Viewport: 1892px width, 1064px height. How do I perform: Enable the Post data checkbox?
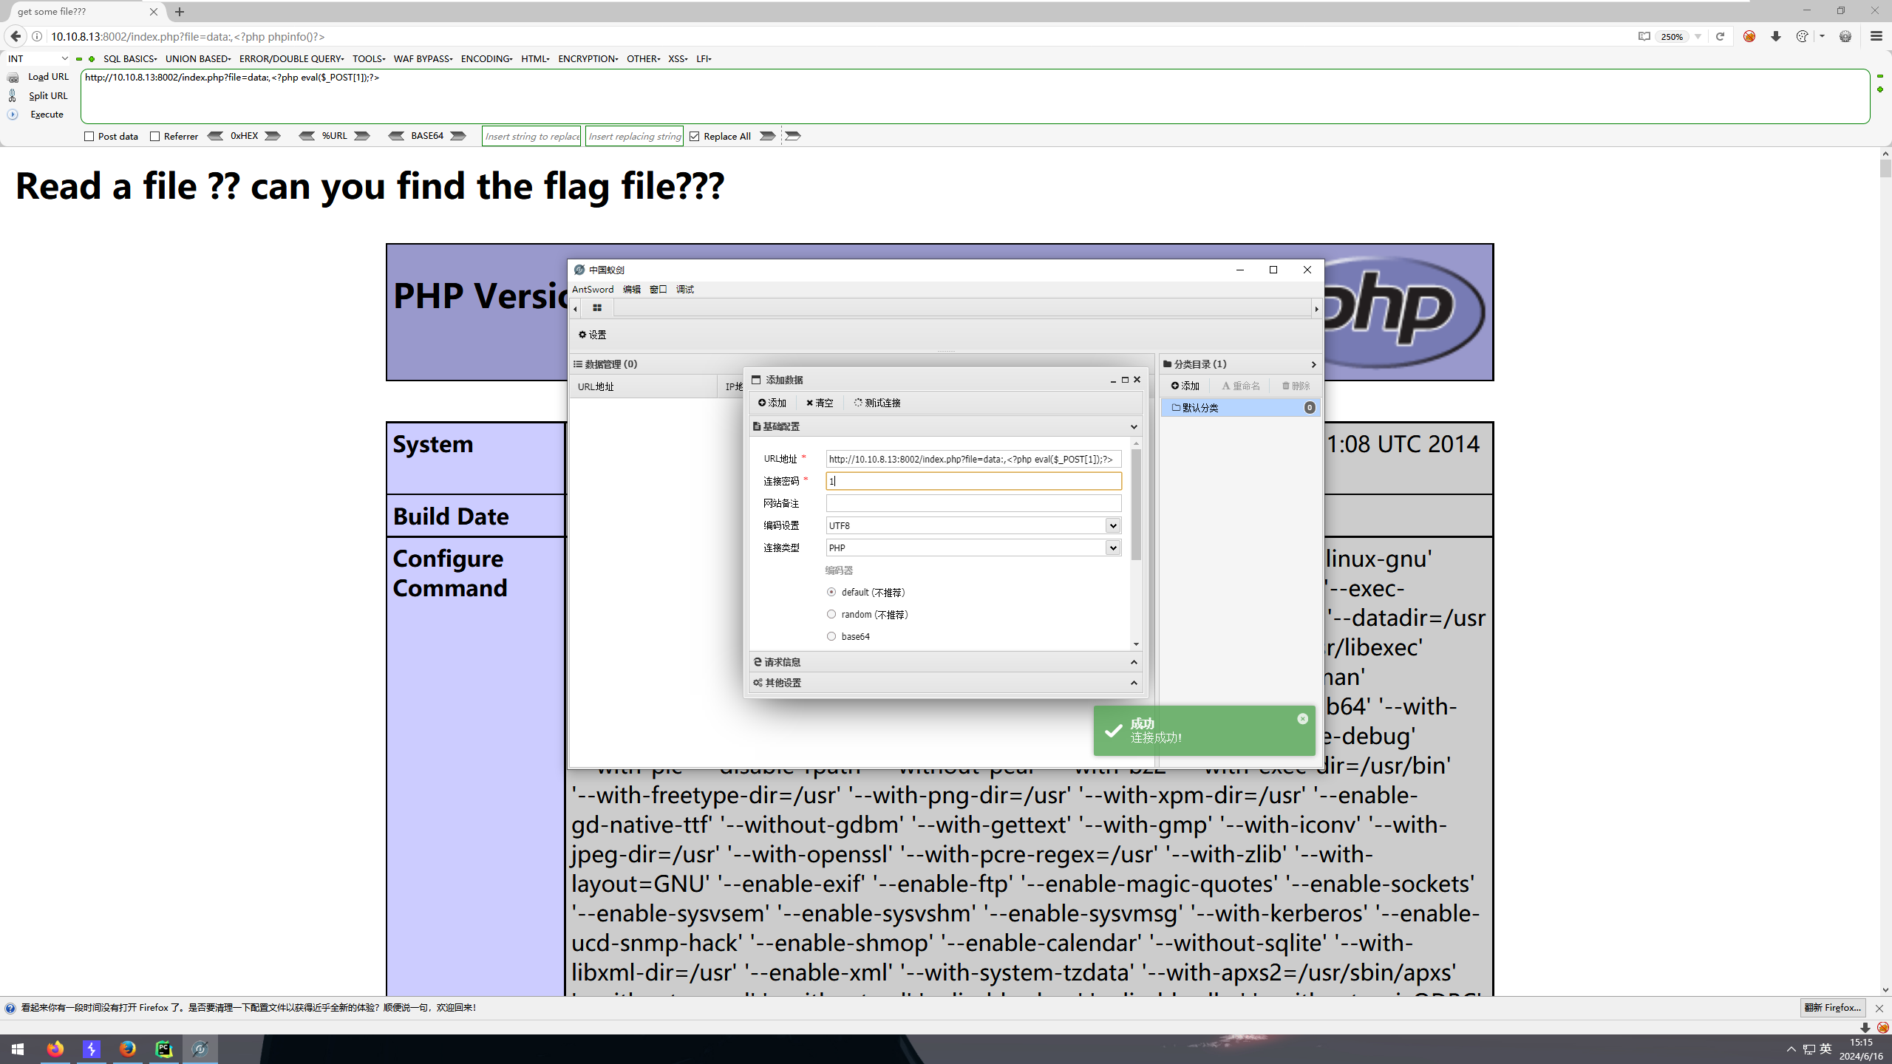[x=89, y=137]
